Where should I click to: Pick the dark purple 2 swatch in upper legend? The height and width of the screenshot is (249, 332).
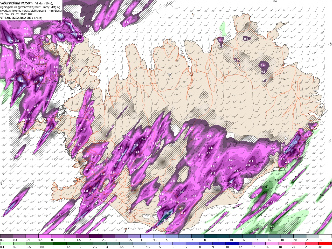pos(96,237)
